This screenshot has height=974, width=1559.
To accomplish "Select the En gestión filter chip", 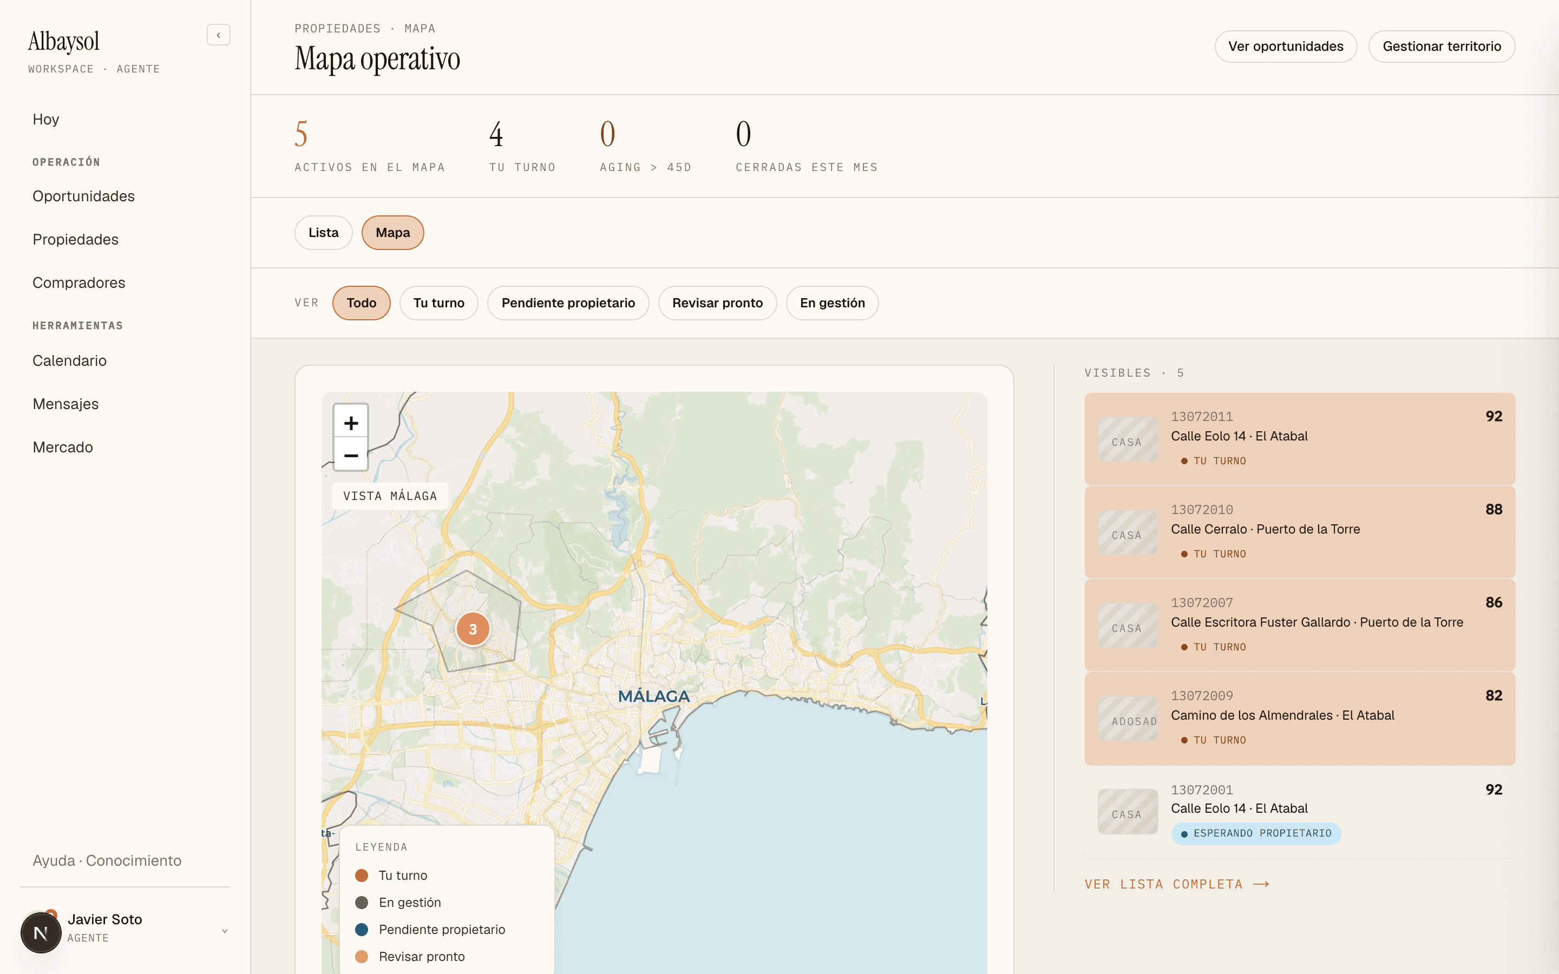I will (x=833, y=303).
